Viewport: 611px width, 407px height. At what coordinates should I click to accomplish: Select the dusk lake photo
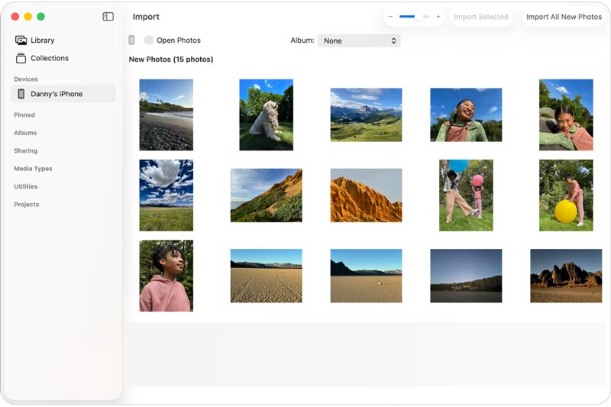[466, 276]
